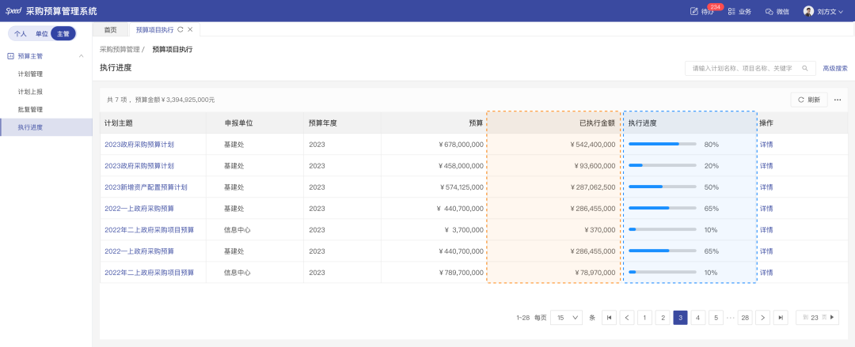This screenshot has height=347, width=855.
Task: Open 详情 for the ¥574,125,000 row
Action: 766,187
